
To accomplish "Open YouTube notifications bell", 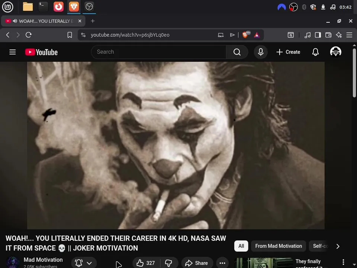I will (x=315, y=52).
